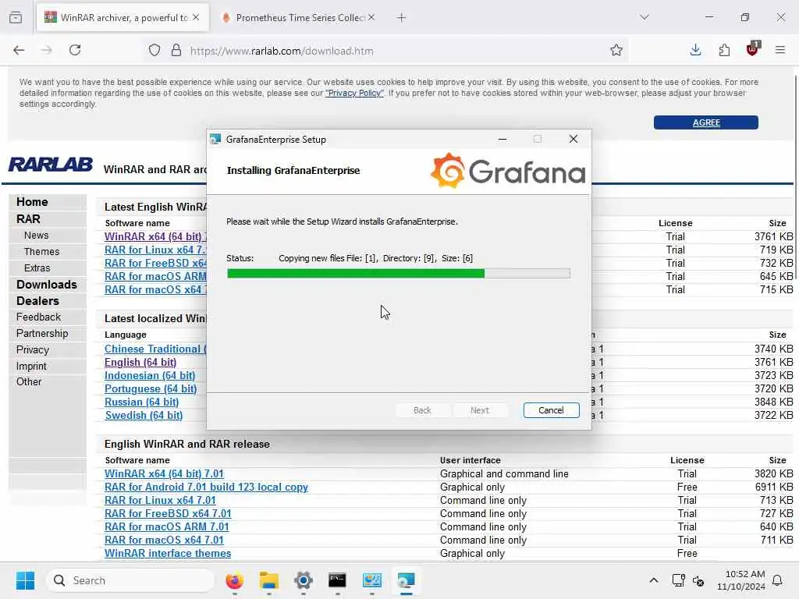The image size is (799, 599).
Task: Show hidden system tray icons chevron
Action: (x=654, y=580)
